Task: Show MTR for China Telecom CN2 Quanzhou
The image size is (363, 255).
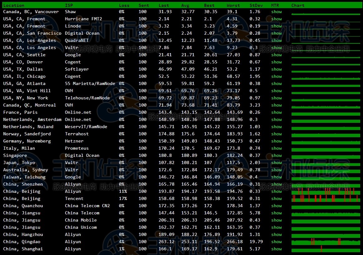Action: pos(276,206)
